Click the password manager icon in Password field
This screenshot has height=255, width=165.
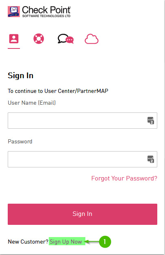pyautogui.click(x=150, y=159)
